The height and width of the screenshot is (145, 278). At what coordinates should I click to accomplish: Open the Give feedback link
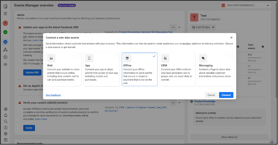(x=53, y=95)
